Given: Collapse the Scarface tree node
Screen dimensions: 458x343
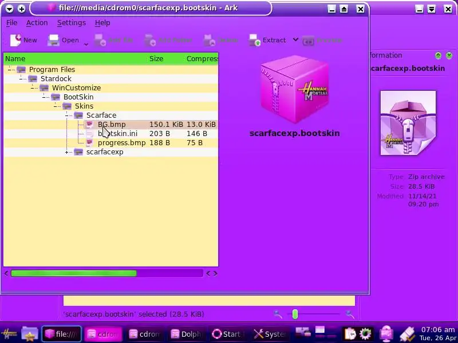Looking at the screenshot, I should click(x=67, y=115).
